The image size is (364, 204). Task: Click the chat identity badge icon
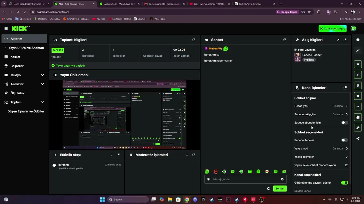(x=209, y=179)
